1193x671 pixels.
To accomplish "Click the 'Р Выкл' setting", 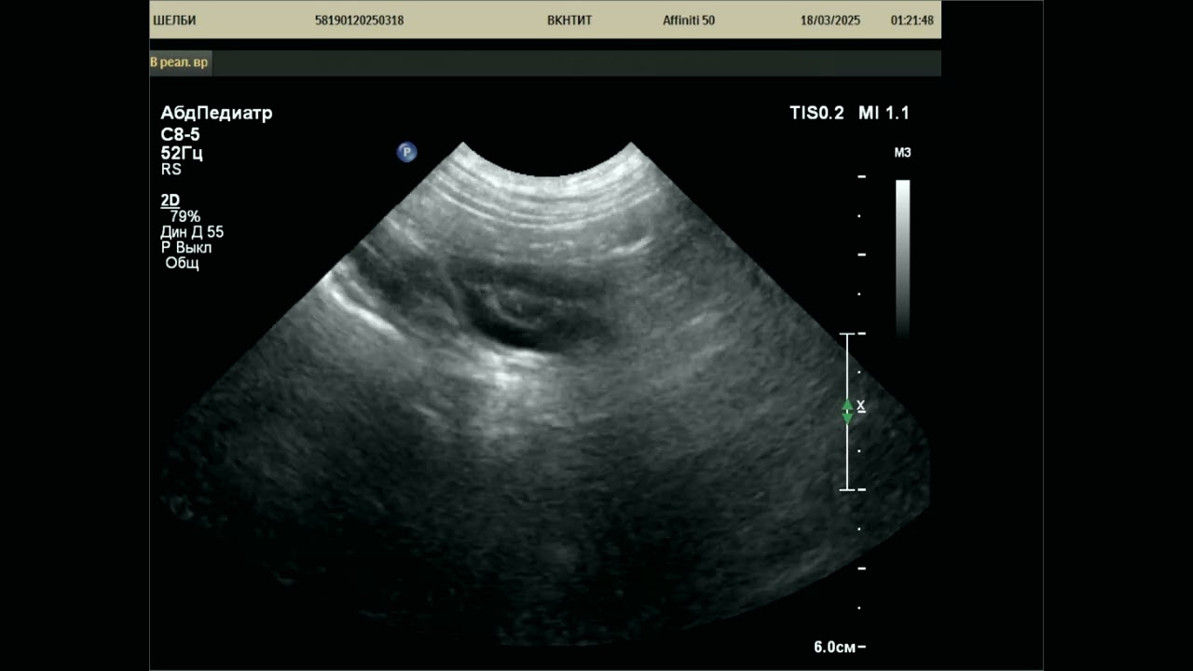I will [x=186, y=248].
